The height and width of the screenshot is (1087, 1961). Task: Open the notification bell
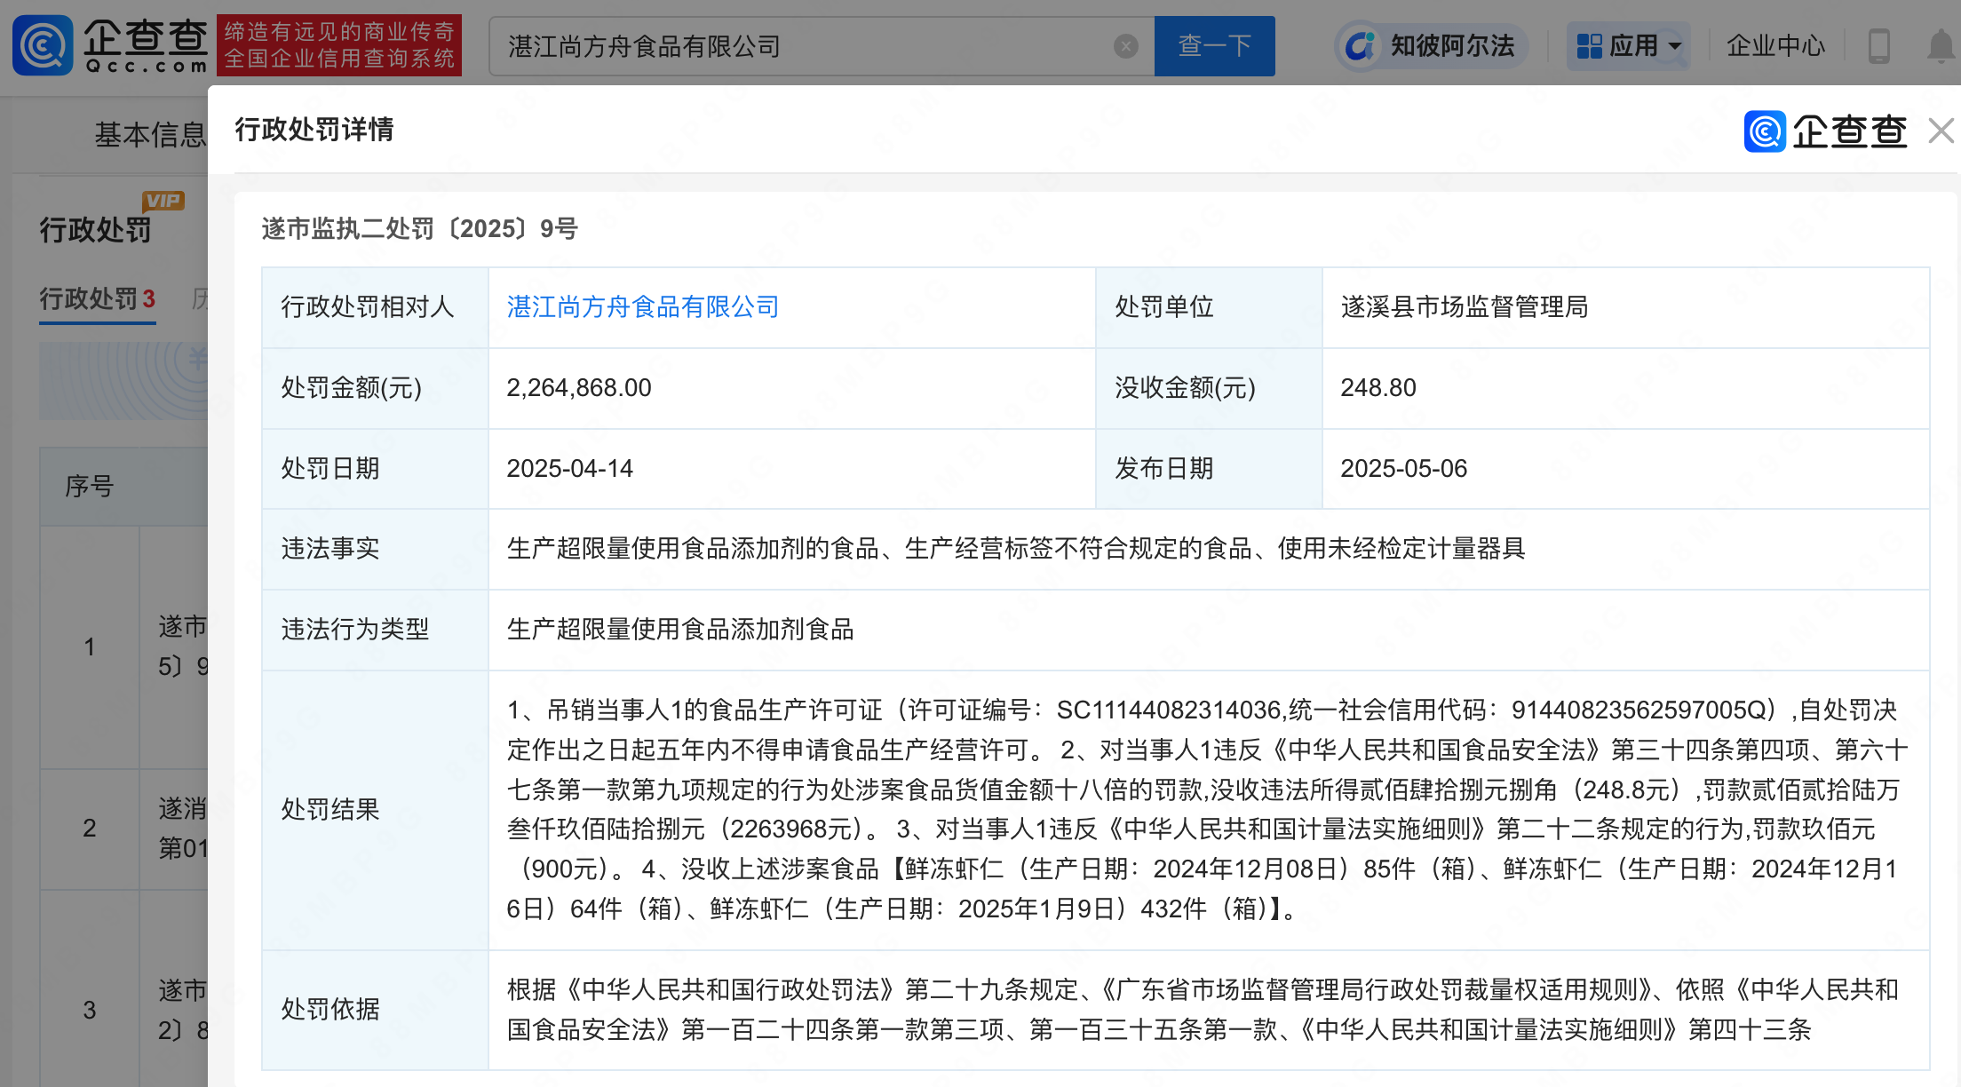[x=1941, y=46]
